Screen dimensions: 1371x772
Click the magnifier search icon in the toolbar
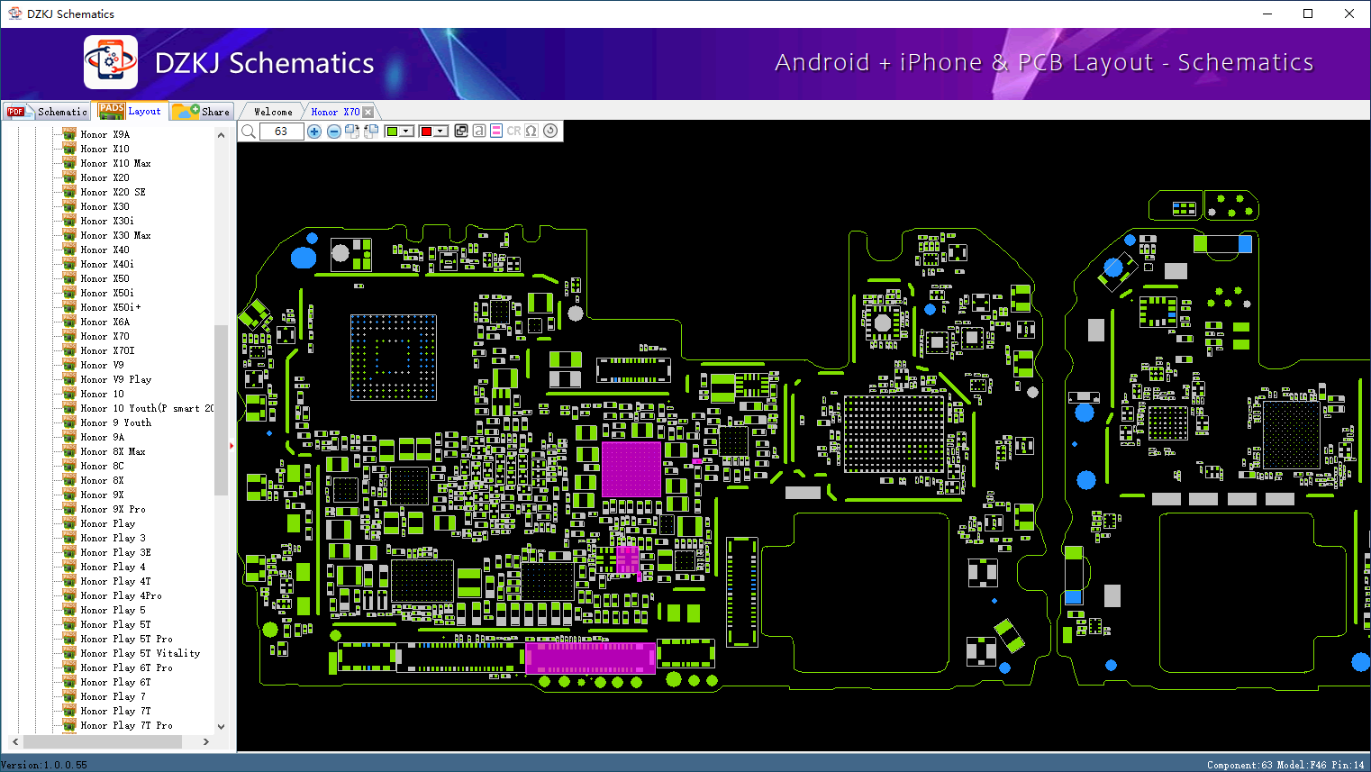tap(248, 132)
